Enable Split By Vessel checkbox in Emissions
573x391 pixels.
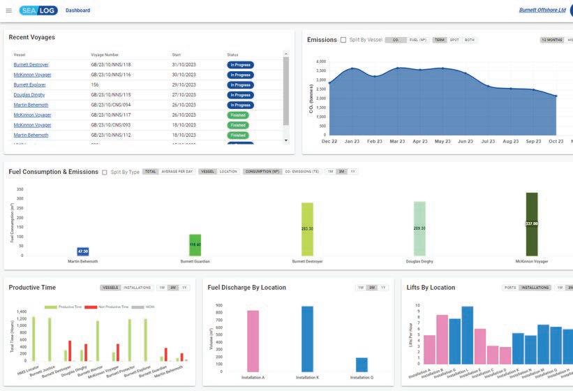[x=343, y=40]
